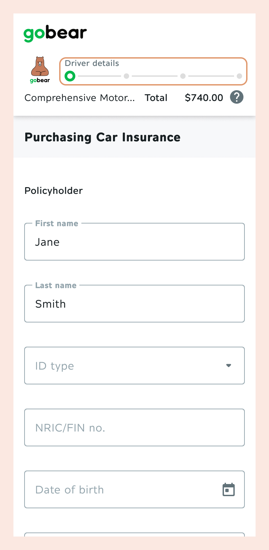Click the Purchasing Car Insurance heading

pyautogui.click(x=103, y=137)
